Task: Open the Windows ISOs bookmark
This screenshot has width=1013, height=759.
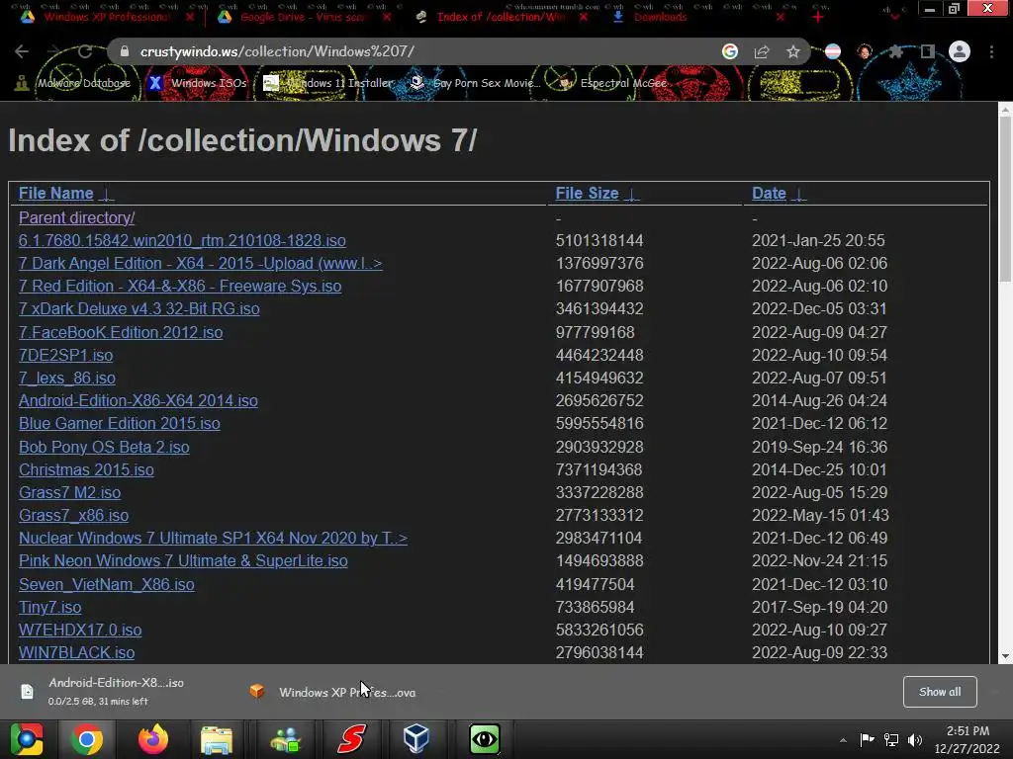Action: tap(198, 83)
